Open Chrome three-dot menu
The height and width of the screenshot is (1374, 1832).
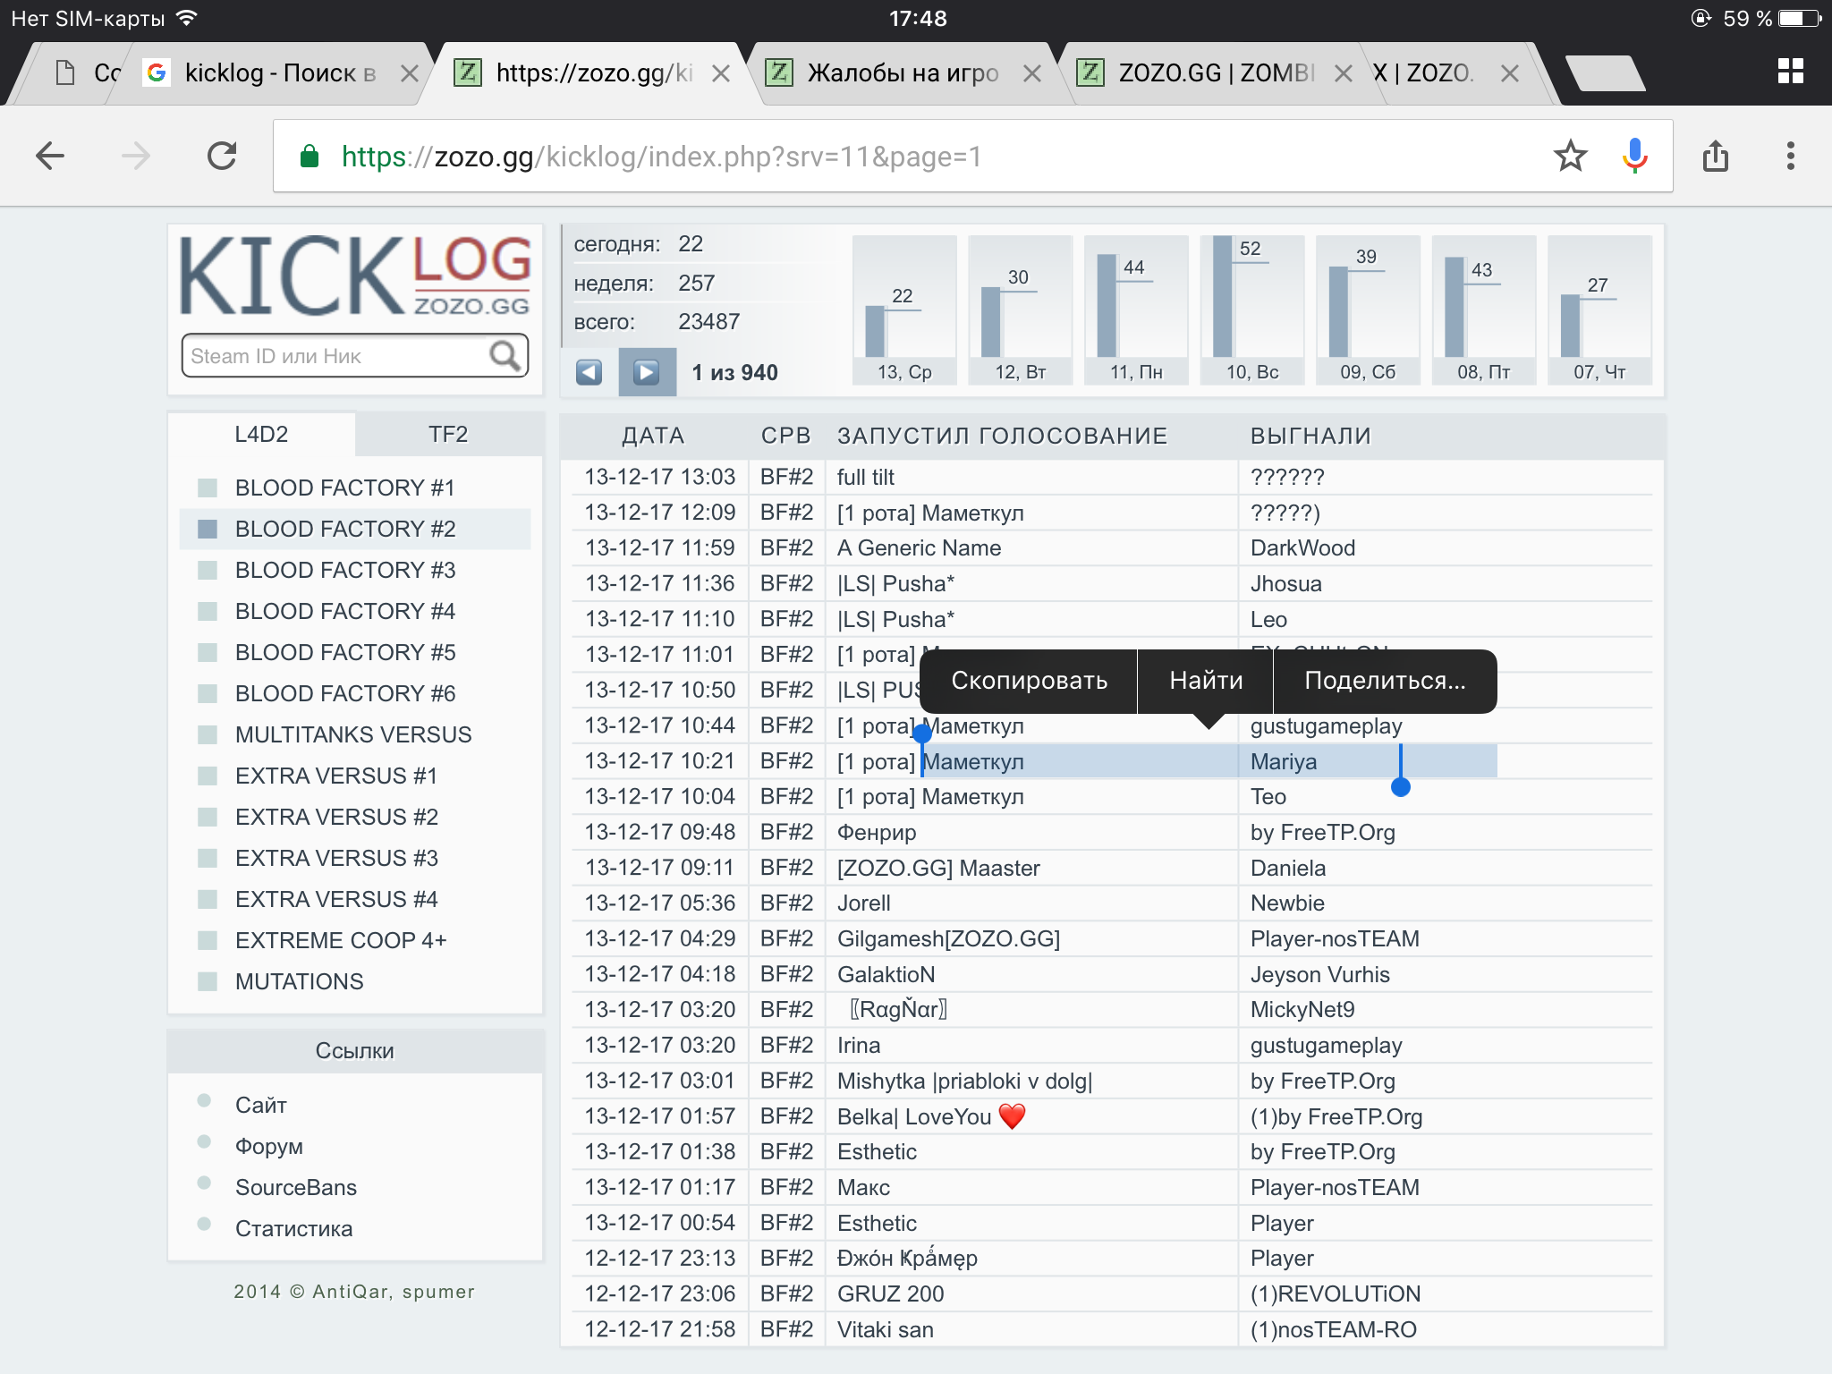(x=1790, y=157)
